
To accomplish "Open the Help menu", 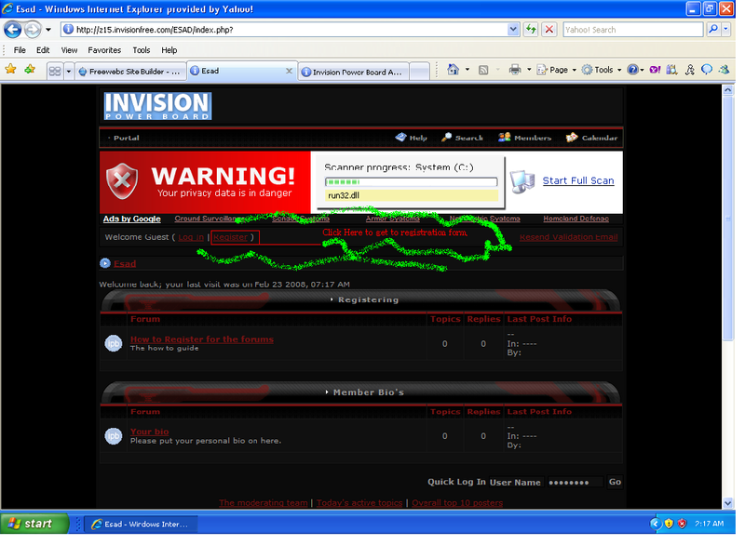I will point(169,50).
